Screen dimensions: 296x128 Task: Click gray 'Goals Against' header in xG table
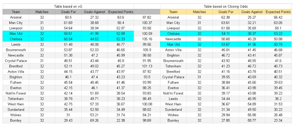pos(94,12)
